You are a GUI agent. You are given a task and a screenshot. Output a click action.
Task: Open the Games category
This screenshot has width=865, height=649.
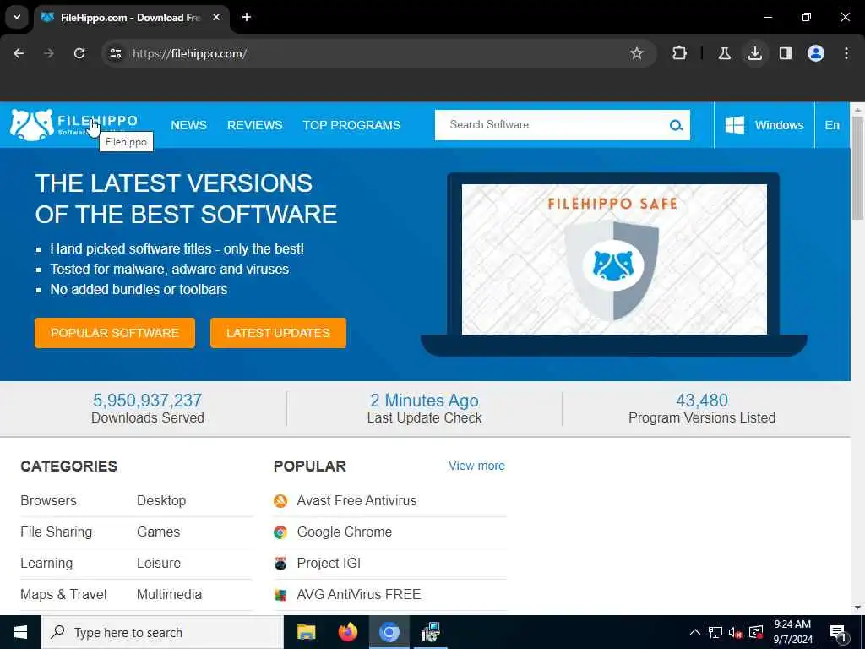coord(158,532)
